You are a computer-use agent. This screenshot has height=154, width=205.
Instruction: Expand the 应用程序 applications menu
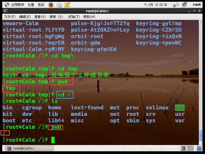[x=18, y=4]
